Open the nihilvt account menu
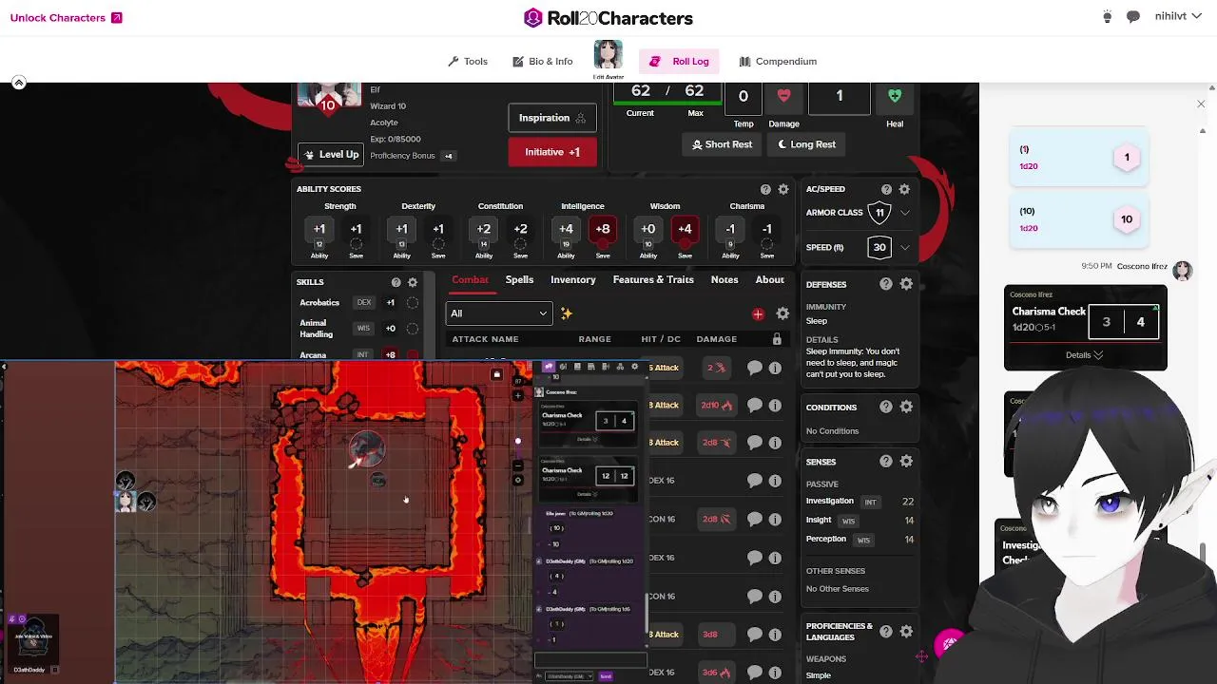Screen dimensions: 1217x684 point(1177,17)
